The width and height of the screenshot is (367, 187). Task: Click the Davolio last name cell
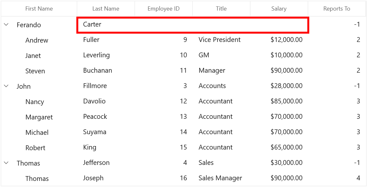[x=94, y=101]
